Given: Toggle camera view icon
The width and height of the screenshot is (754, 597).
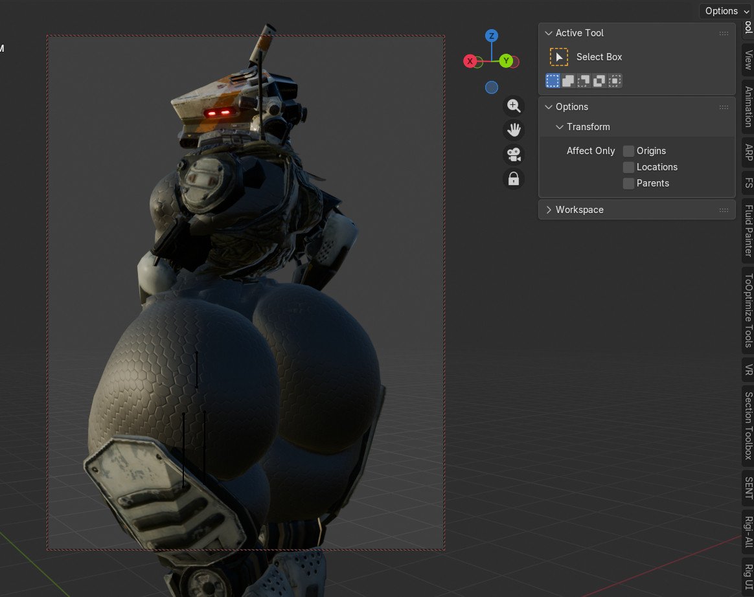Looking at the screenshot, I should coord(514,155).
